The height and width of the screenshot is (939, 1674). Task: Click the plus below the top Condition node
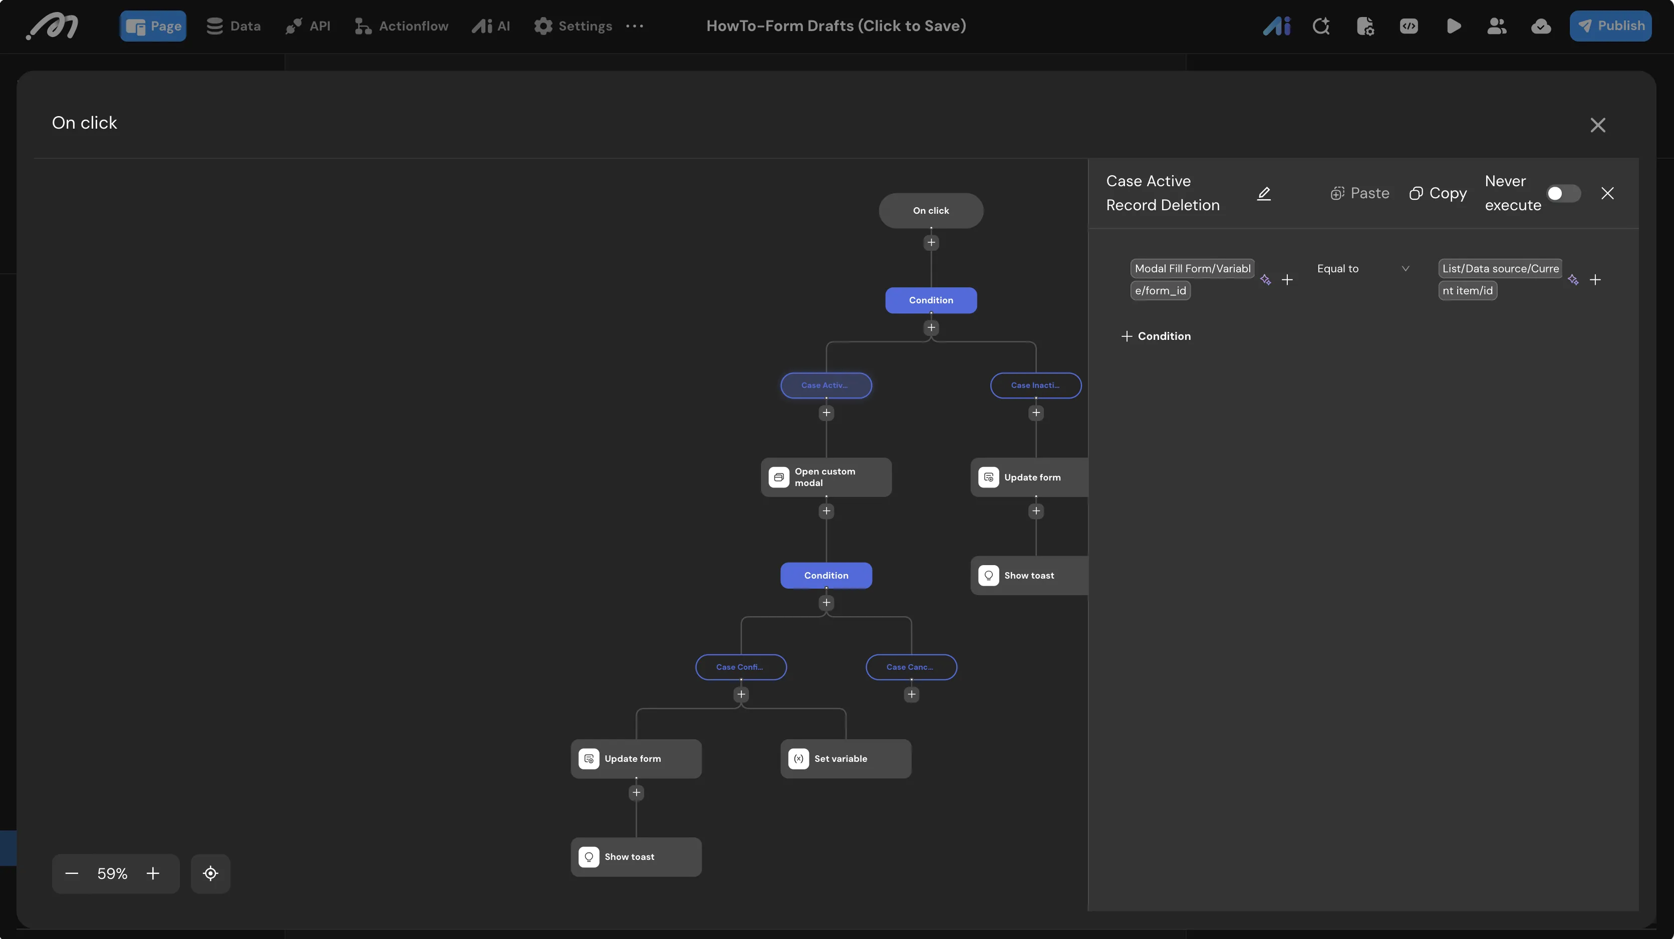point(931,328)
